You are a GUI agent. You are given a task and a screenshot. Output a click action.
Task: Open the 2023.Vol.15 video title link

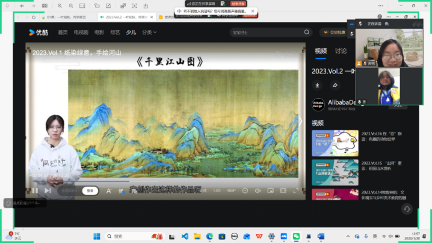381,166
